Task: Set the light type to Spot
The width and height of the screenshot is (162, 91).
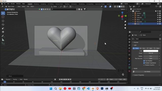Action: (x=150, y=48)
